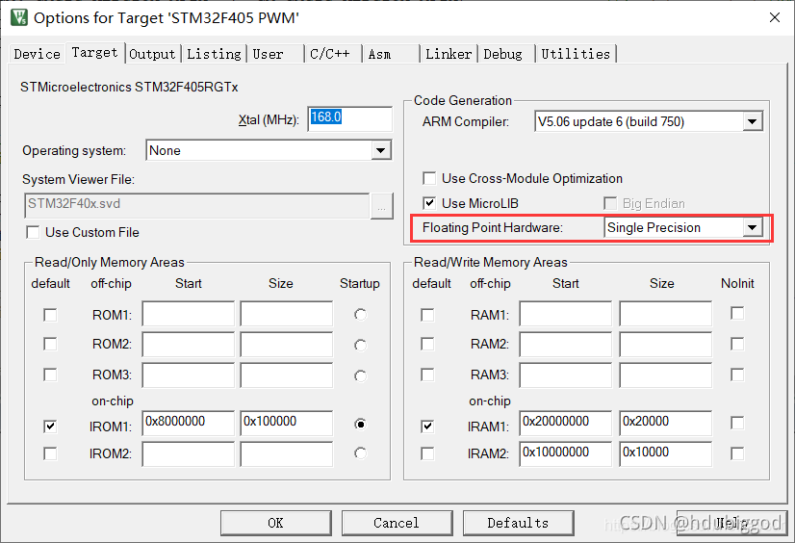This screenshot has height=543, width=795.
Task: Tick the ROM1 default checkbox
Action: pos(50,316)
